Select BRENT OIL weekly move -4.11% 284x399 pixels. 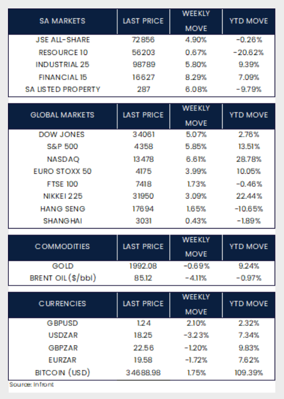coord(195,278)
